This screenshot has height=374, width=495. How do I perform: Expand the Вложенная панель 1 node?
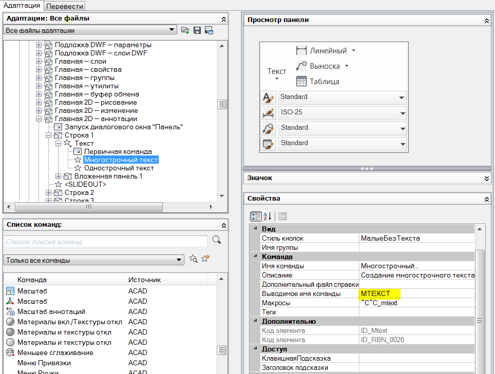tap(58, 176)
